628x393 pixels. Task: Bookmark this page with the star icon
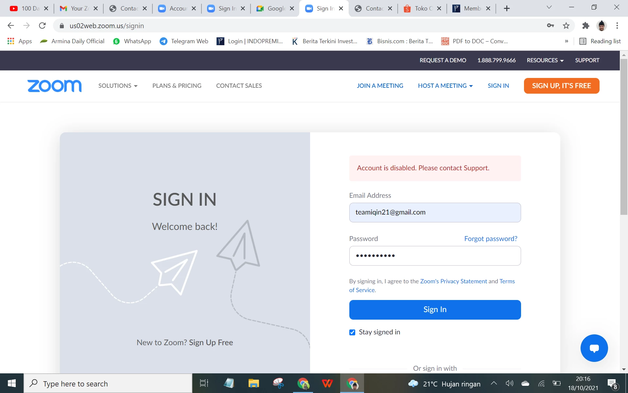tap(566, 26)
